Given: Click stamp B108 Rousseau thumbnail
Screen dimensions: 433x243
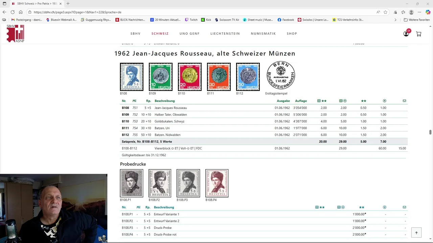Looking at the screenshot, I should coord(132,77).
